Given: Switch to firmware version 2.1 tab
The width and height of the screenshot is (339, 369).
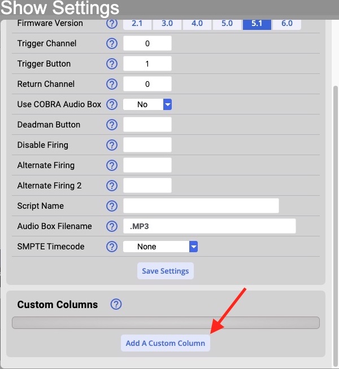Looking at the screenshot, I should click(137, 24).
